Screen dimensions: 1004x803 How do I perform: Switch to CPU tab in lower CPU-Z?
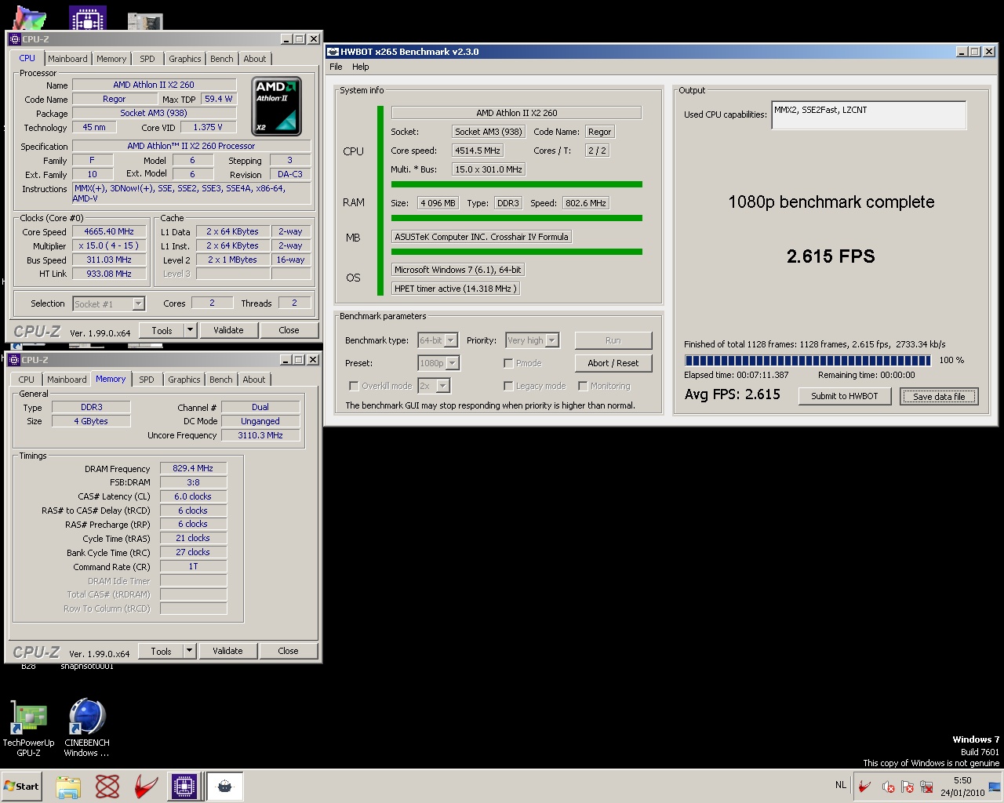click(27, 380)
